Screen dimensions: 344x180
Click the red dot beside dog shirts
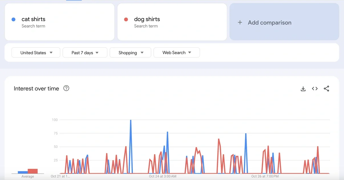126,20
